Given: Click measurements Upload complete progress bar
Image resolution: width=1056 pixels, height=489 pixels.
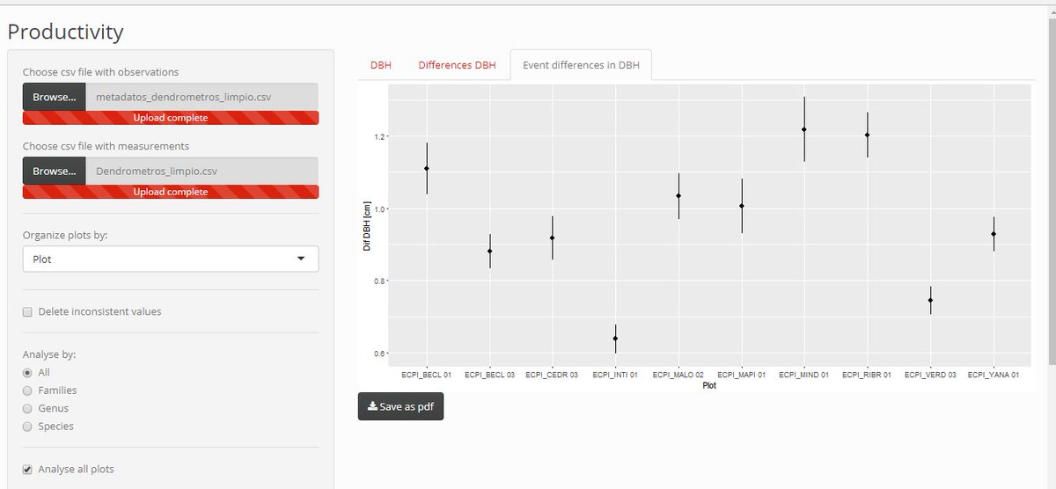Looking at the screenshot, I should (171, 192).
